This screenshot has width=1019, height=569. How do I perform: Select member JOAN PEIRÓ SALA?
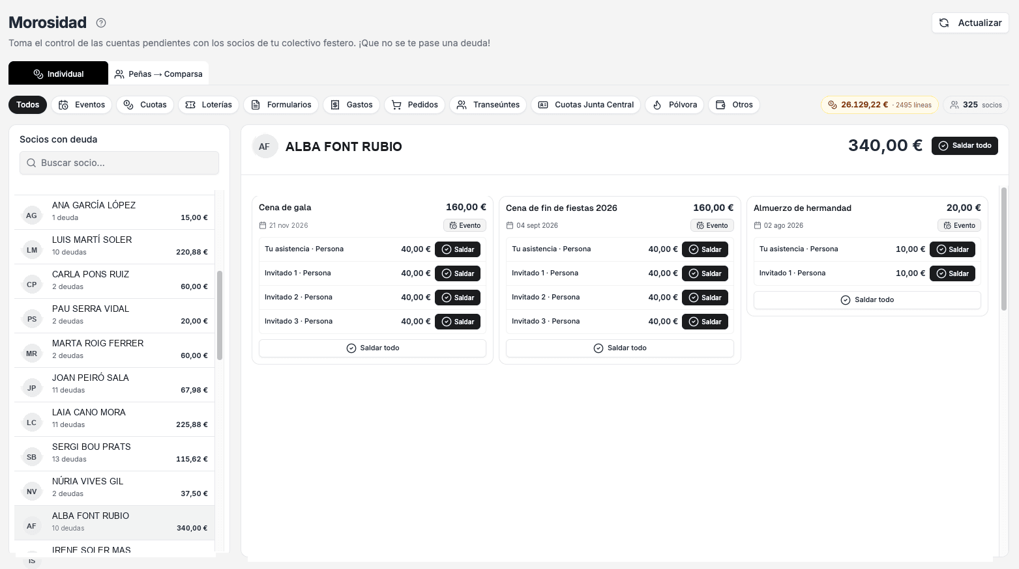click(x=114, y=385)
